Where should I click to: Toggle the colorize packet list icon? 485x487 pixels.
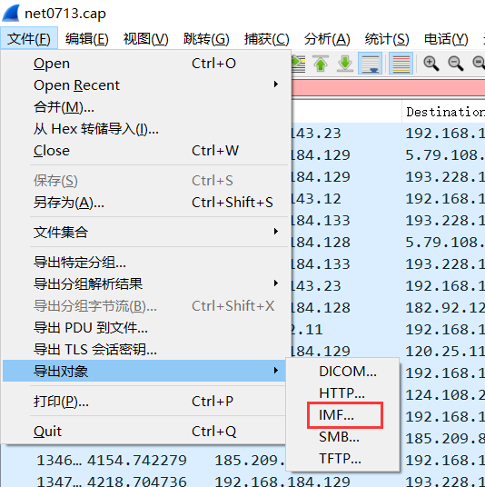click(401, 64)
